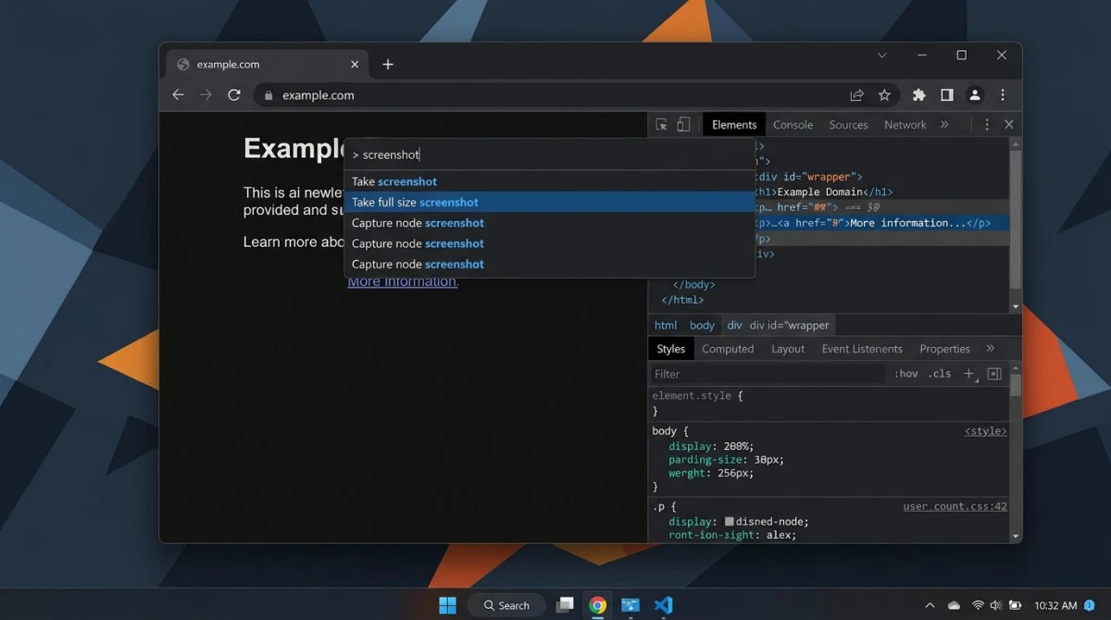Select the example.com browser tab
The height and width of the screenshot is (620, 1111).
(268, 65)
